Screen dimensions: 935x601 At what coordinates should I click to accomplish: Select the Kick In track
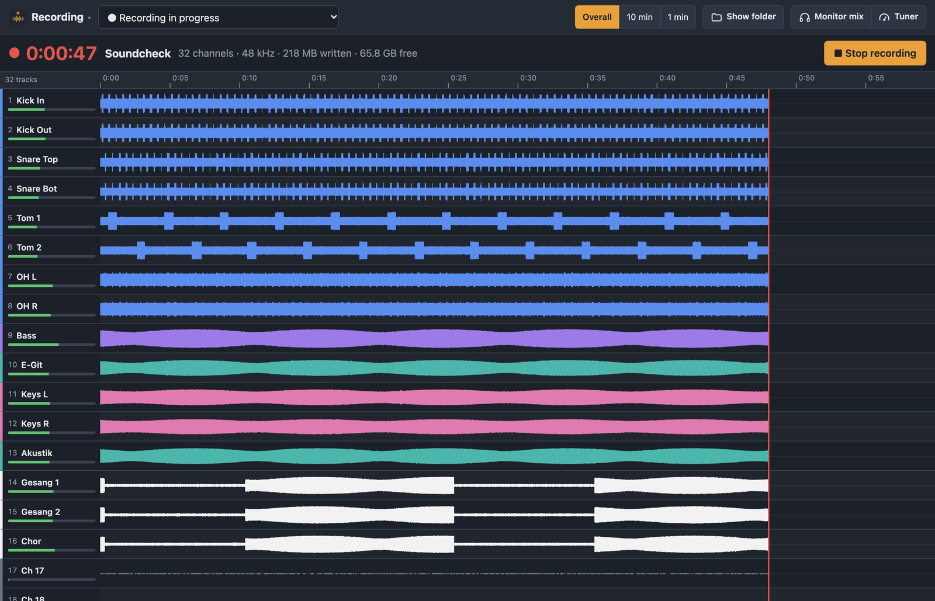50,103
